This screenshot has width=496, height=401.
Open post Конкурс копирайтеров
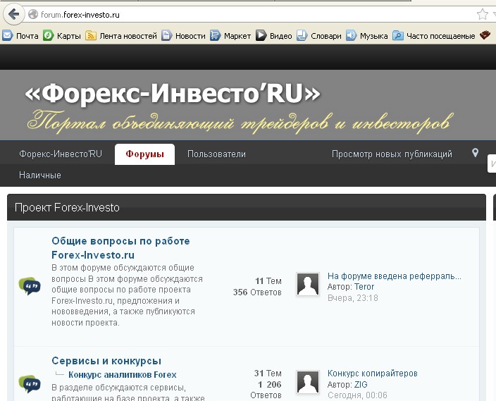(x=372, y=374)
